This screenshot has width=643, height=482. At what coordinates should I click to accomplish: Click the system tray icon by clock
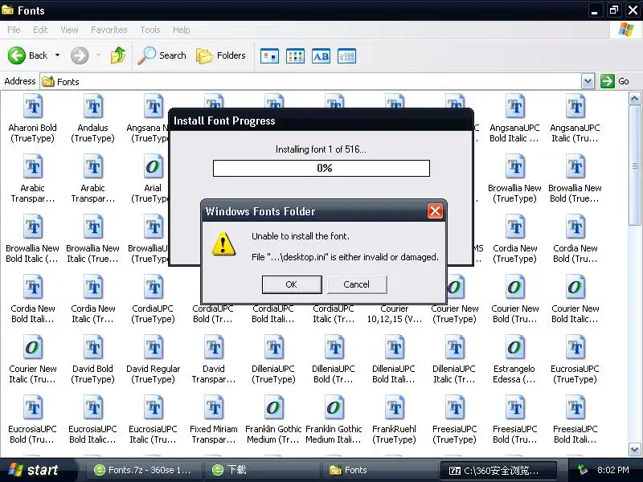click(583, 470)
